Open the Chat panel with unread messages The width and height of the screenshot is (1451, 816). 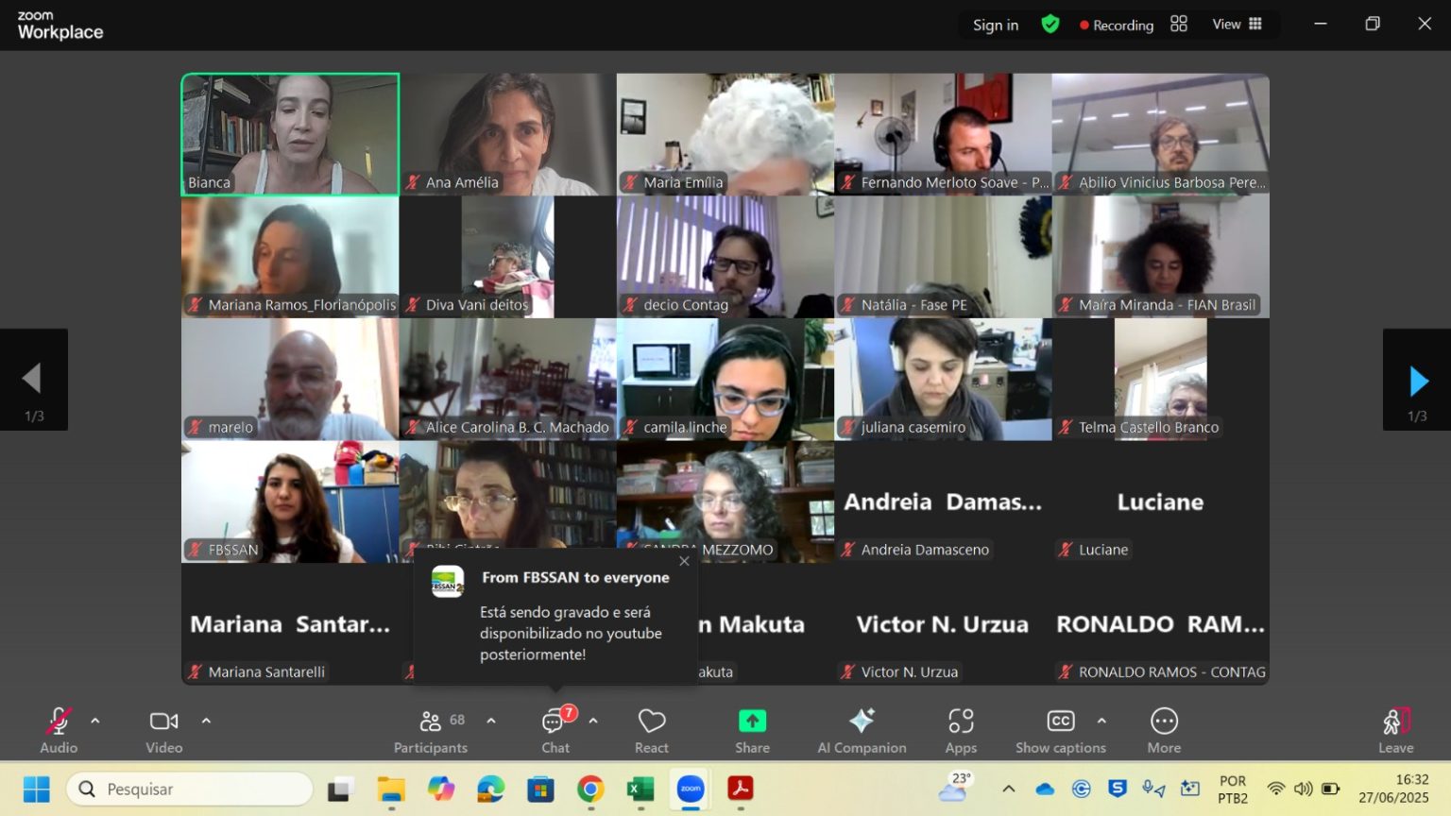[555, 729]
